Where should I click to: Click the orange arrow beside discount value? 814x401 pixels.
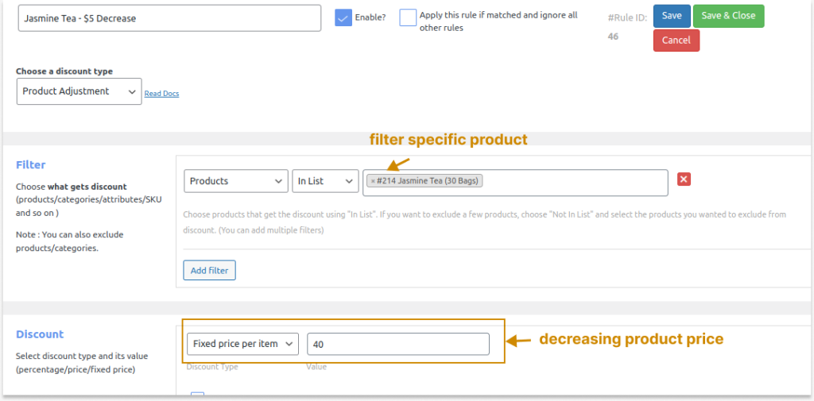[519, 341]
